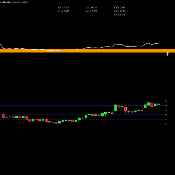Click the last small red candle on the chart

pos(159,104)
